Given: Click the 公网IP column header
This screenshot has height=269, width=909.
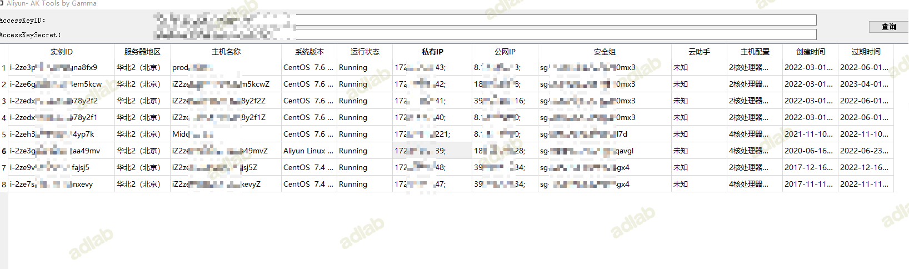Looking at the screenshot, I should click(x=505, y=52).
